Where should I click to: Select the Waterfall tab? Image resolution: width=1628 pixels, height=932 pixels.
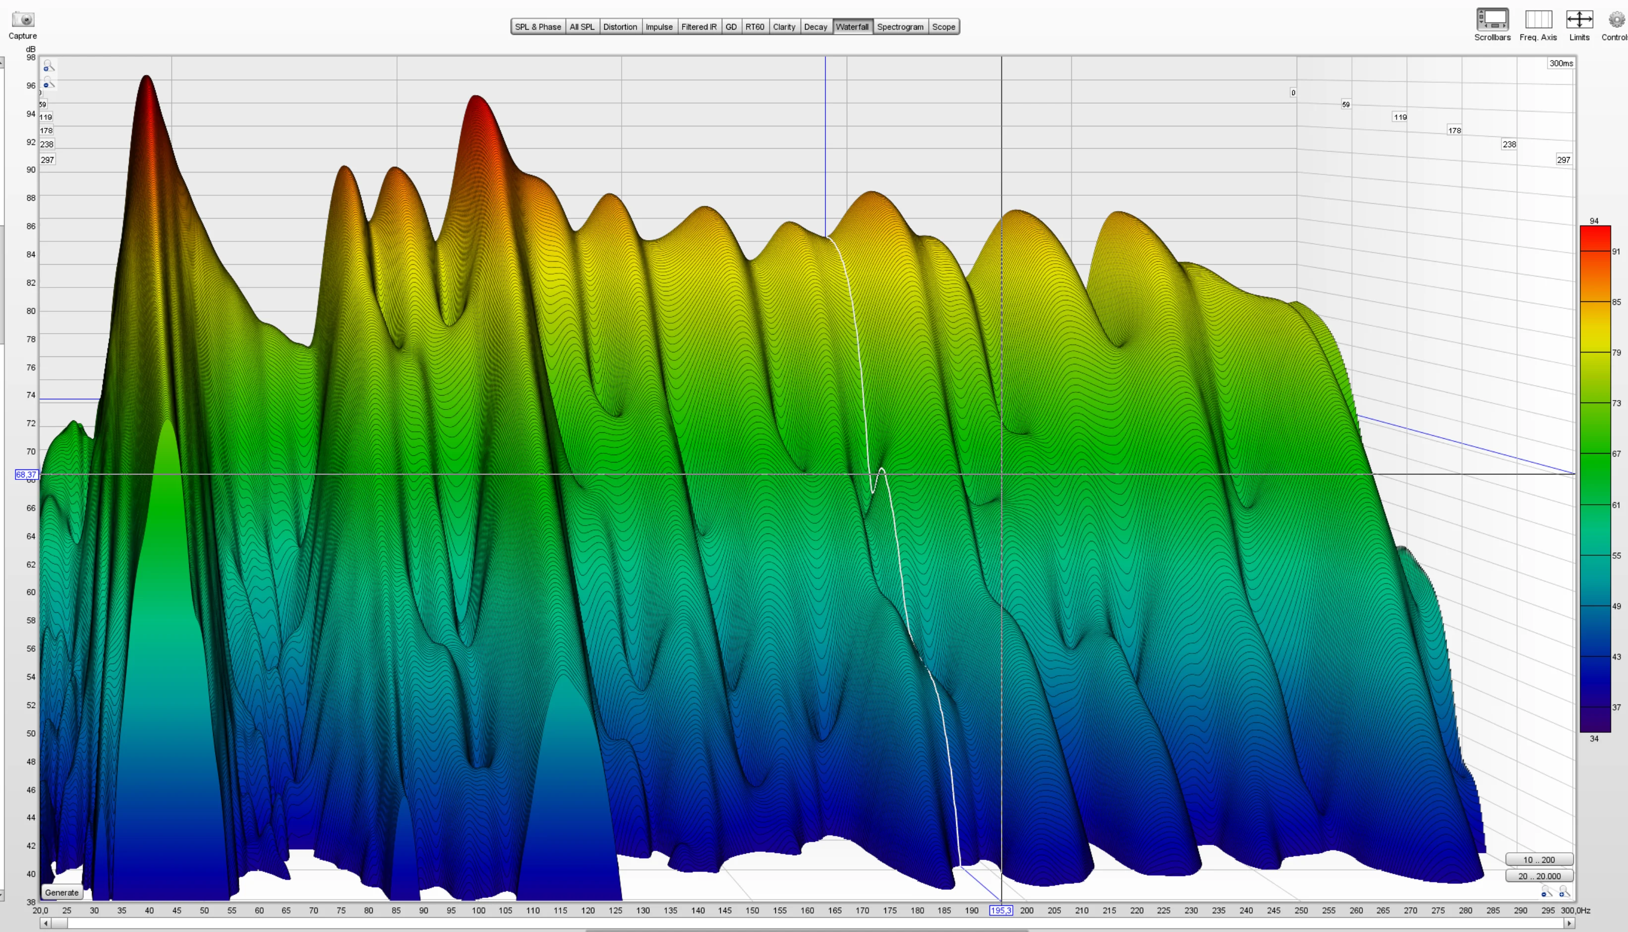852,27
